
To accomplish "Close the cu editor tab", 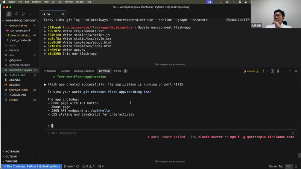I will (63, 14).
